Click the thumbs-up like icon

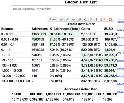click(85, 19)
